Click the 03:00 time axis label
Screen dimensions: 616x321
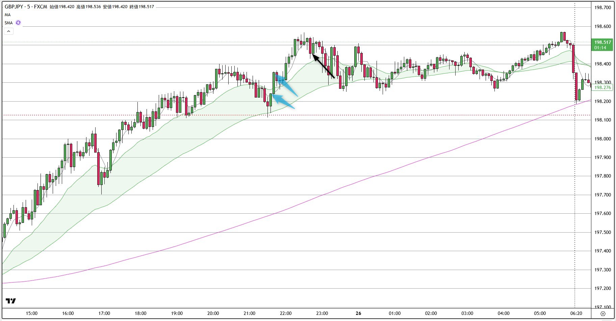467,313
